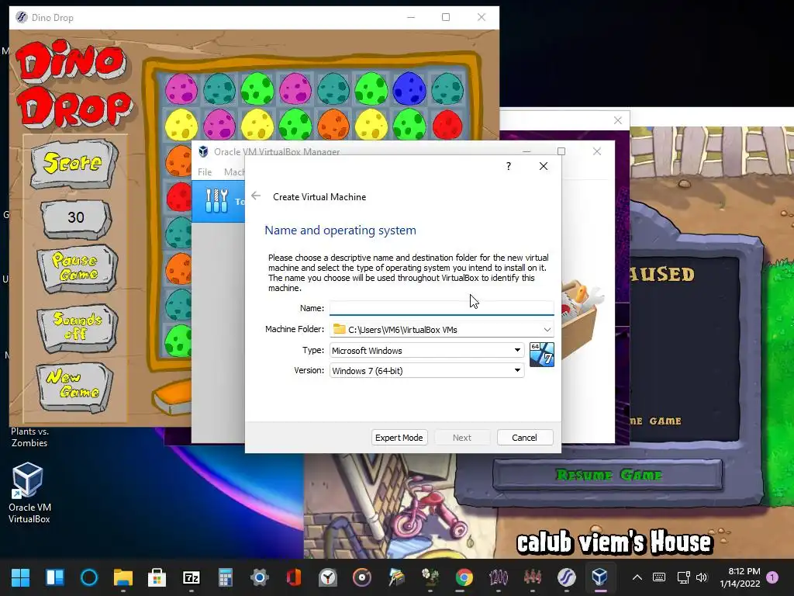Go back using the wizard's back arrow
Image resolution: width=794 pixels, height=596 pixels.
point(256,196)
